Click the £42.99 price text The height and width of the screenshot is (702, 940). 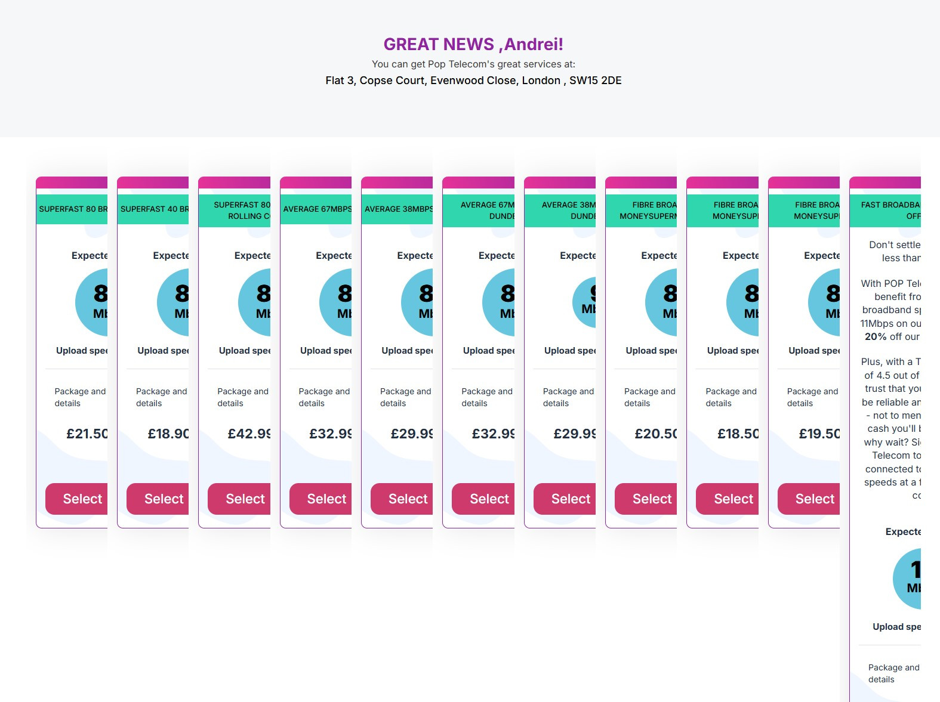[249, 434]
